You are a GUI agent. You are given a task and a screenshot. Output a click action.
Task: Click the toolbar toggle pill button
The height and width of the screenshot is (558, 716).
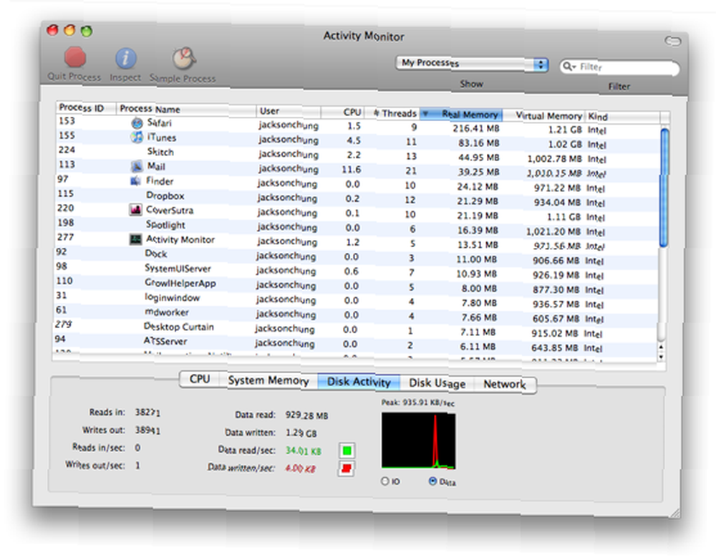point(672,41)
